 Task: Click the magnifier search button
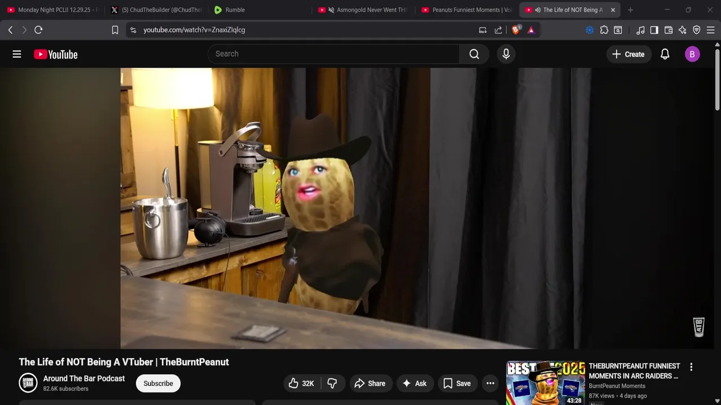tap(474, 53)
